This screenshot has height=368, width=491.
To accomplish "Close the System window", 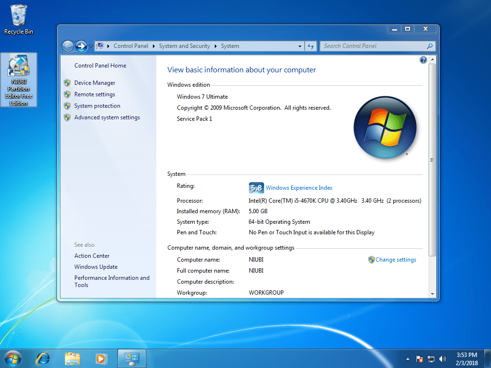I will [x=426, y=29].
